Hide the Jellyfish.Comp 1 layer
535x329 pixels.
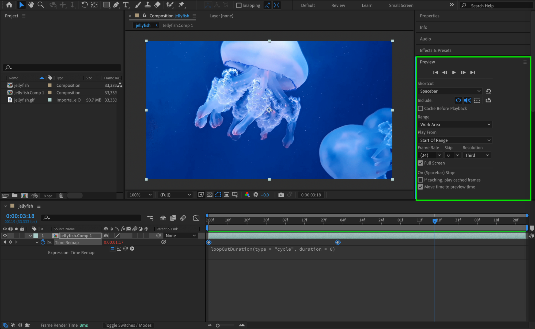point(5,235)
